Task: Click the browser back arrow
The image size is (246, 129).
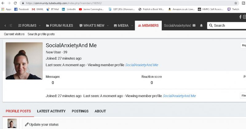Action: pos(3,3)
